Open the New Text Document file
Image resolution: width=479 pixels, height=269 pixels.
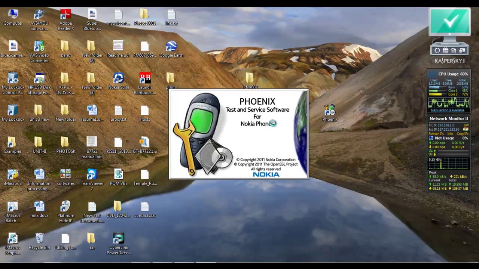92,213
